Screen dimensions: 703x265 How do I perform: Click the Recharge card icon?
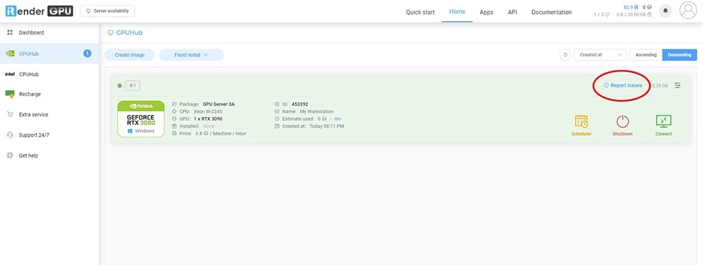10,94
